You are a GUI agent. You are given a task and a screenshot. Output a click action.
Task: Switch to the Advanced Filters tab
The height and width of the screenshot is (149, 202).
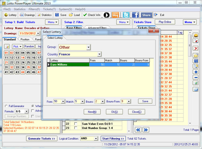[97, 28]
